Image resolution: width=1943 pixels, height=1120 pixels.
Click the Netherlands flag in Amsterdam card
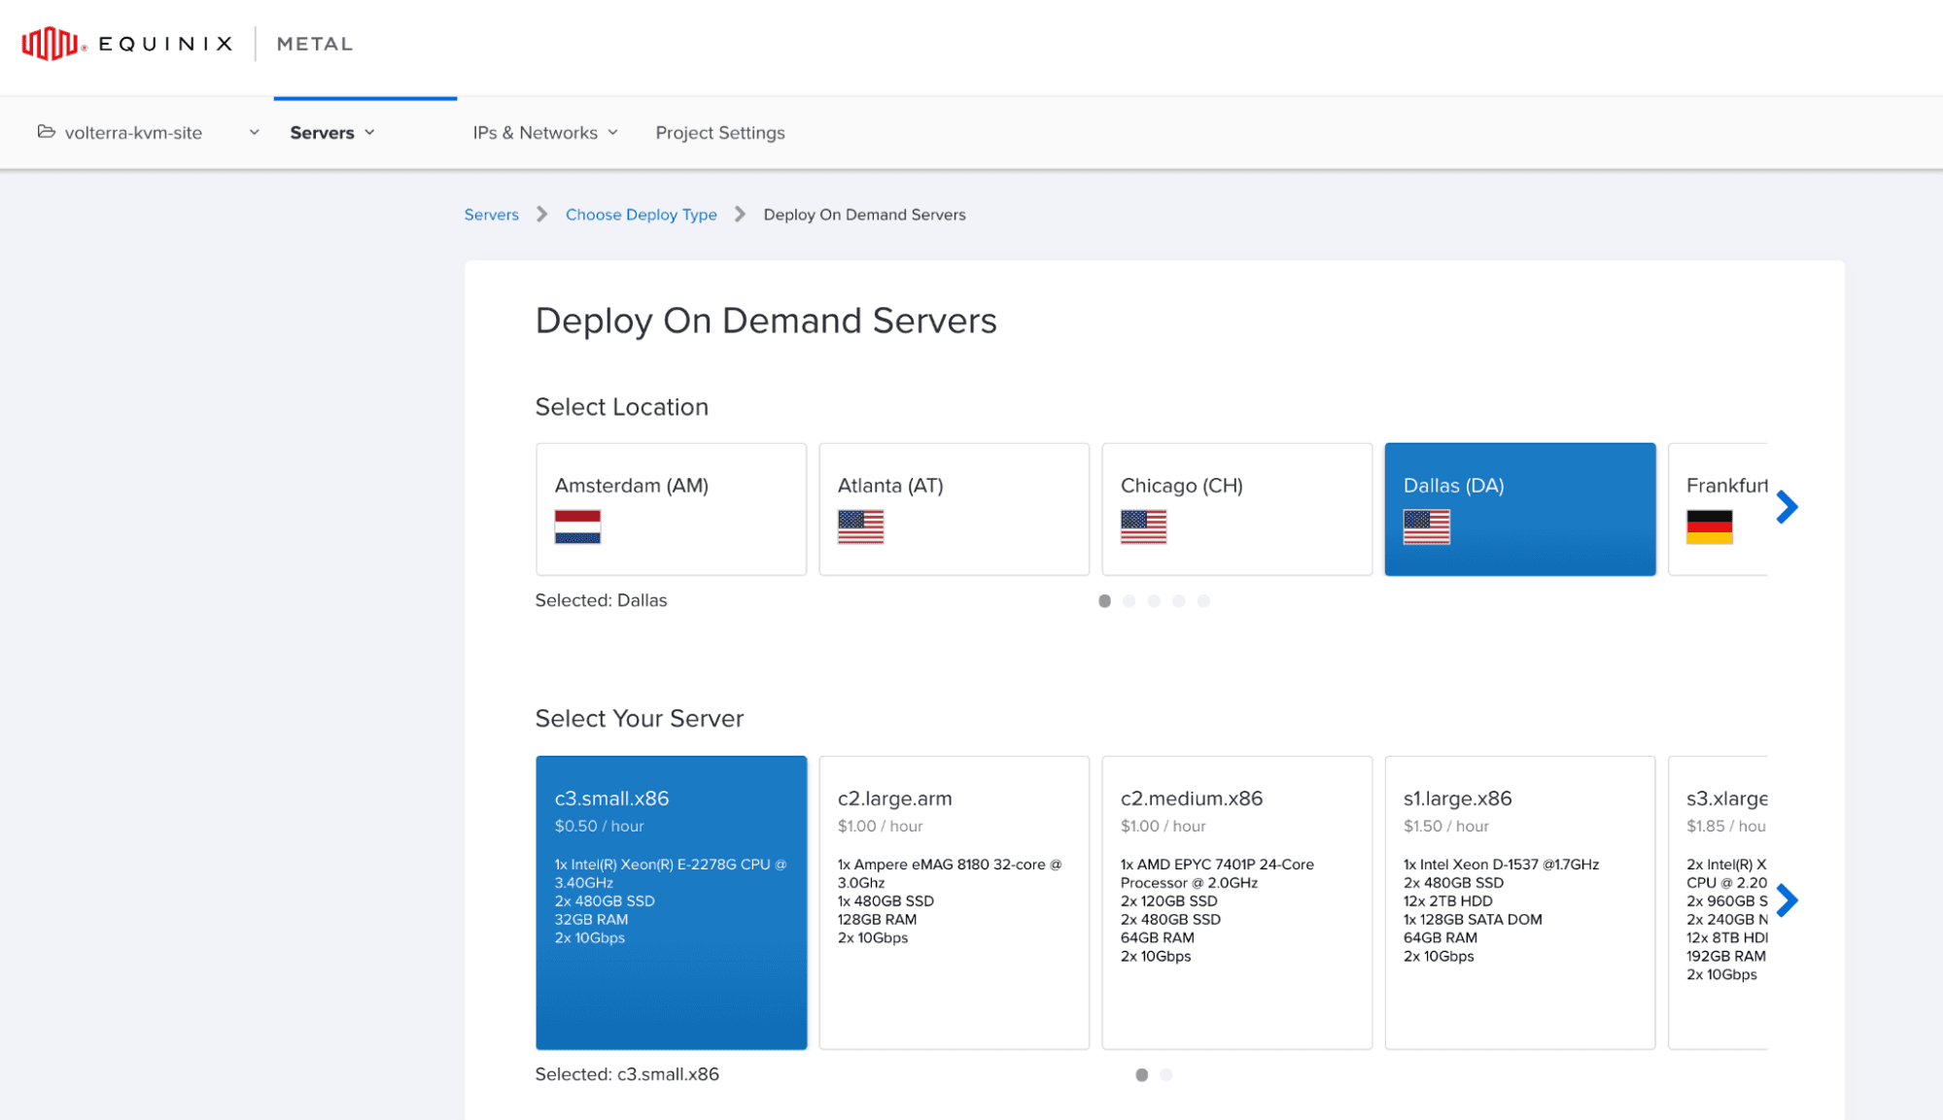(x=577, y=526)
